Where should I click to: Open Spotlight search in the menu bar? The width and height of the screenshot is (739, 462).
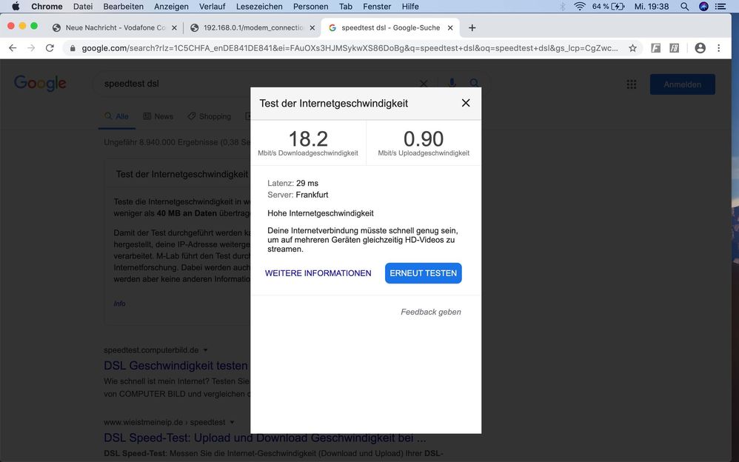coord(685,7)
